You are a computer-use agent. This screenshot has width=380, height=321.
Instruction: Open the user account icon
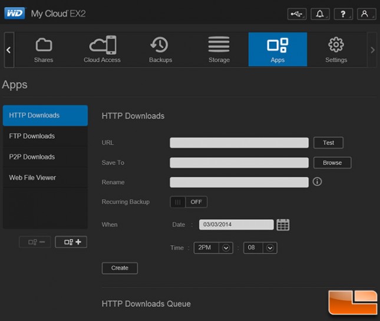[366, 14]
